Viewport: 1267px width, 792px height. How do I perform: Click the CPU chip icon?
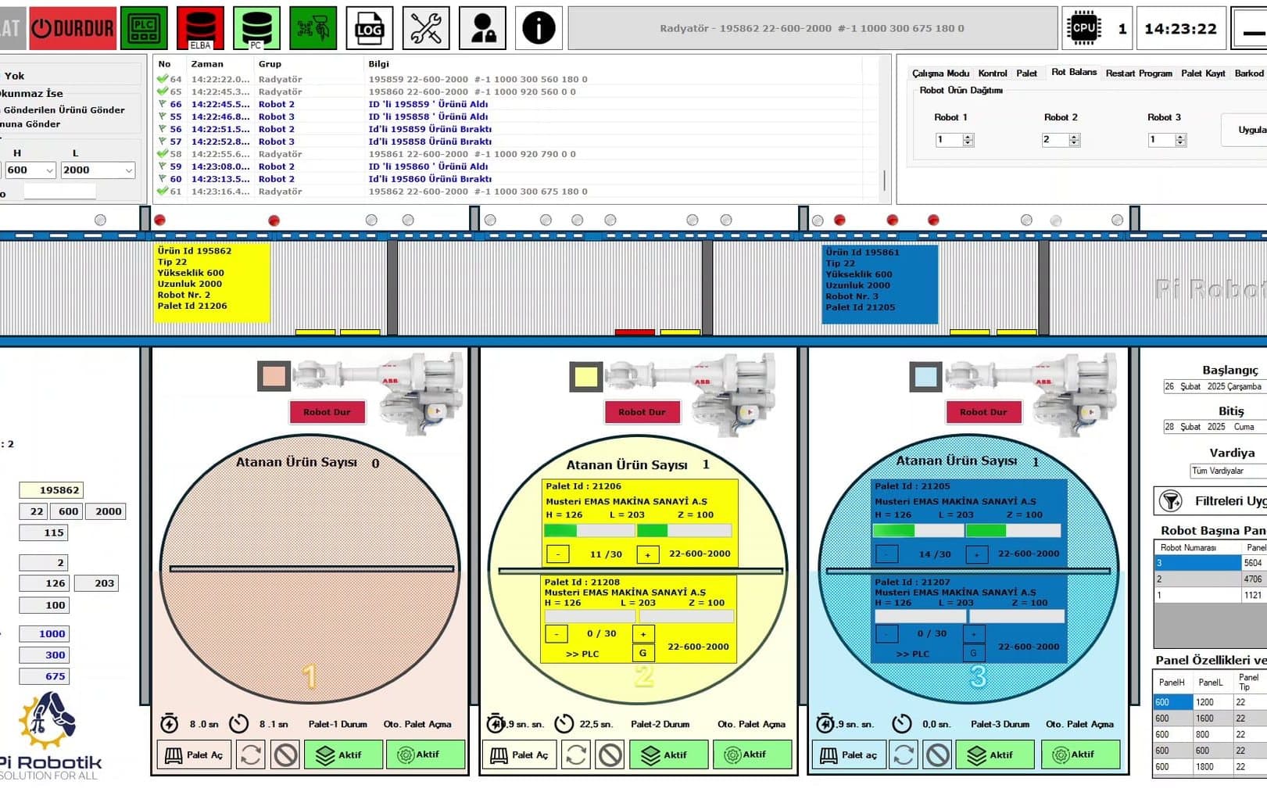(x=1083, y=28)
